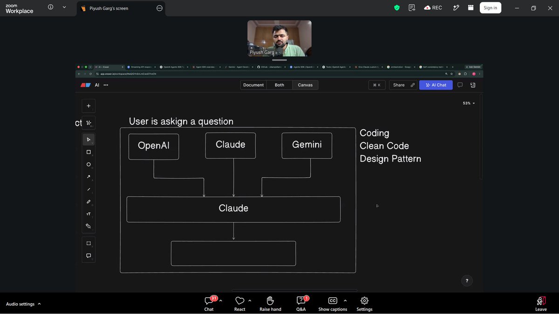Click the REC recording indicator
Image resolution: width=559 pixels, height=314 pixels.
coord(433,7)
